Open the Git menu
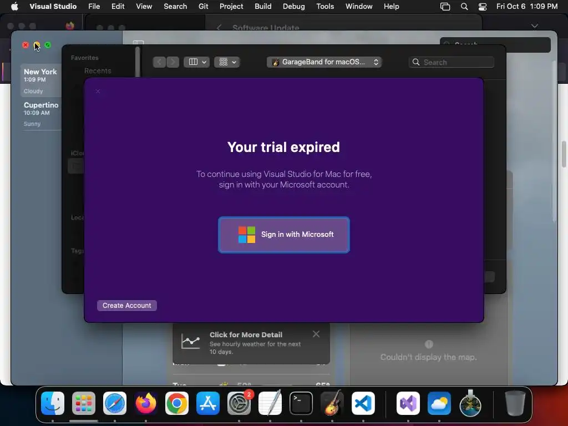Screen dimensions: 568x426 [203, 6]
